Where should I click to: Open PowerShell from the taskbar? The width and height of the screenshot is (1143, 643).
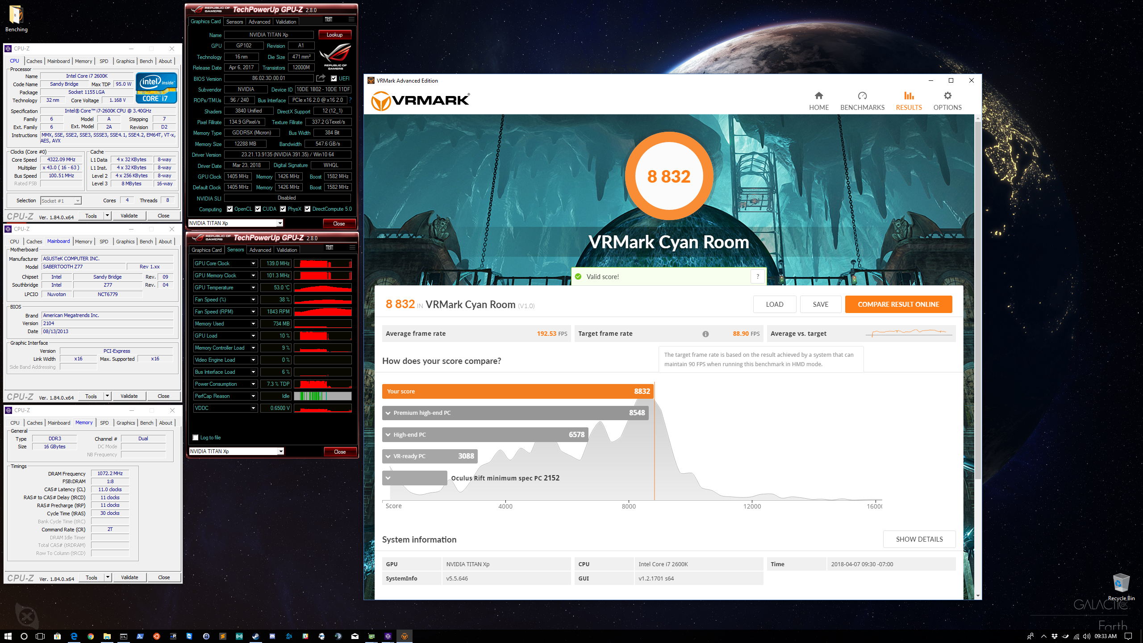pyautogui.click(x=140, y=636)
